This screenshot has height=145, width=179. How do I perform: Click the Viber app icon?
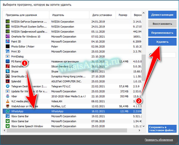point(8,96)
